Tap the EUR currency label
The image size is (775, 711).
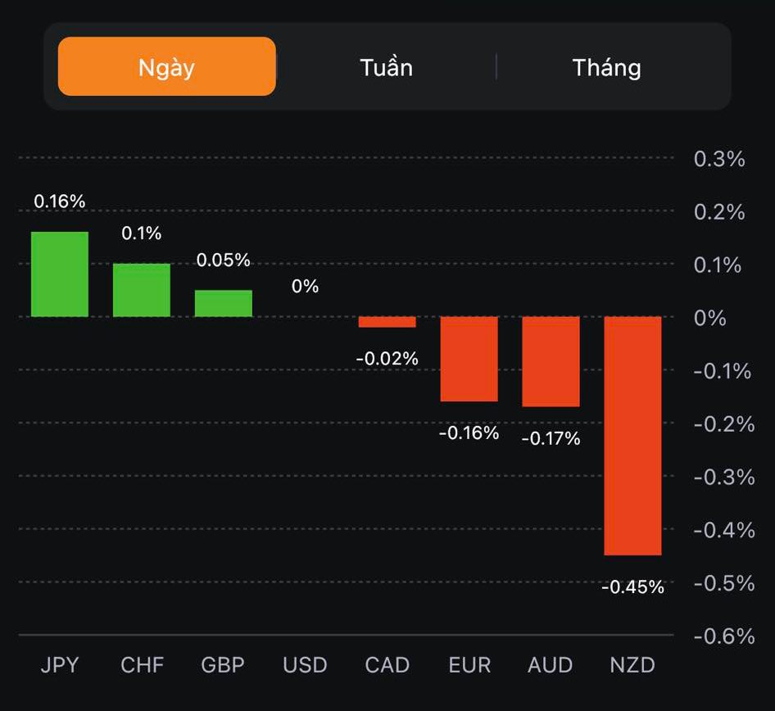tap(469, 664)
